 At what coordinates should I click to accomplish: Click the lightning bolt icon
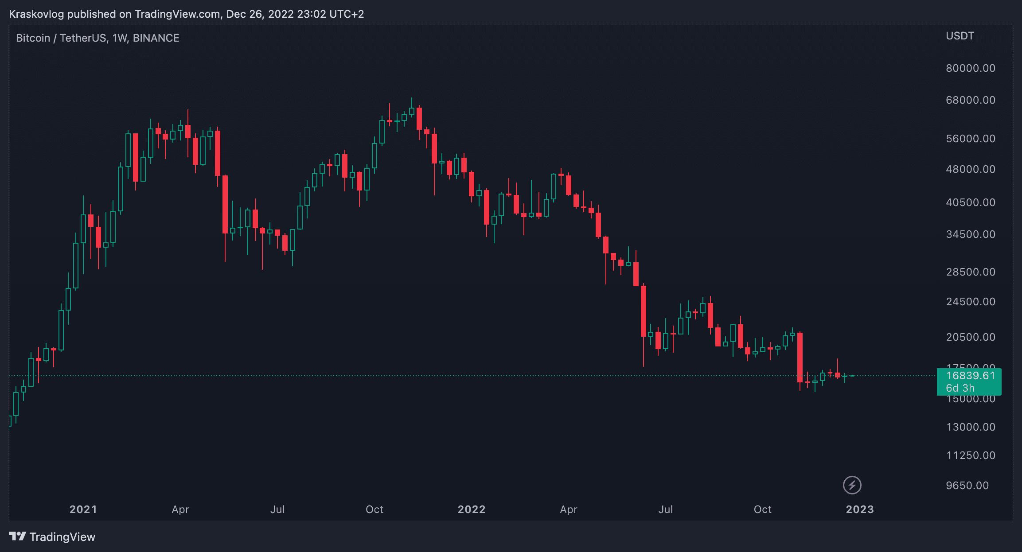(852, 485)
